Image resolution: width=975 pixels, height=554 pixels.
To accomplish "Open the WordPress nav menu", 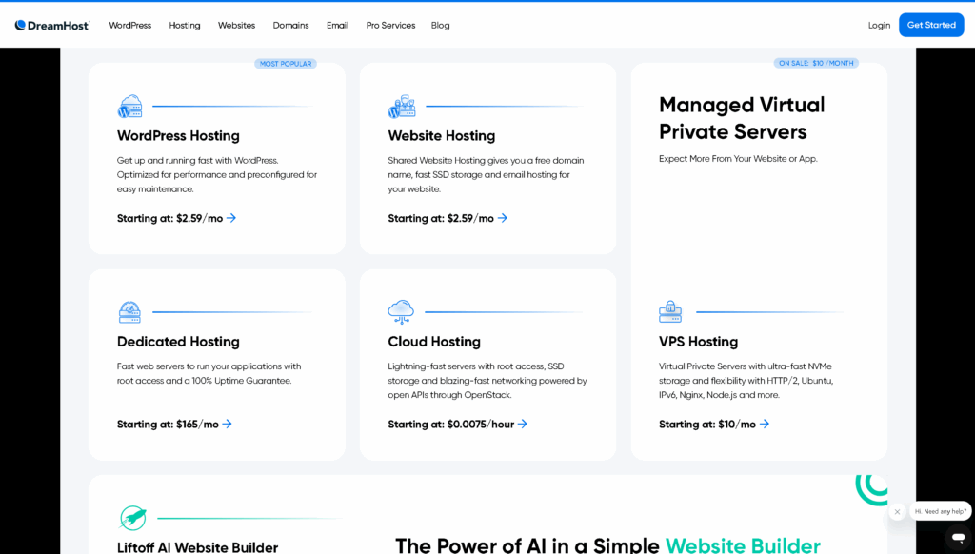I will coord(129,26).
